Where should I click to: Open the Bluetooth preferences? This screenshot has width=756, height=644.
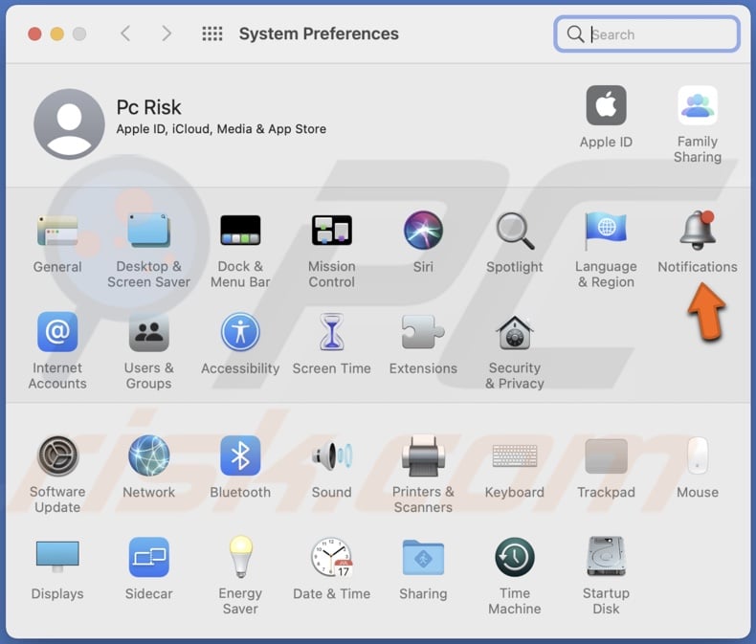240,456
